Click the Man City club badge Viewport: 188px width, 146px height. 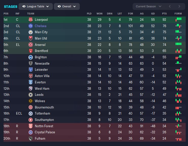[x=30, y=32]
